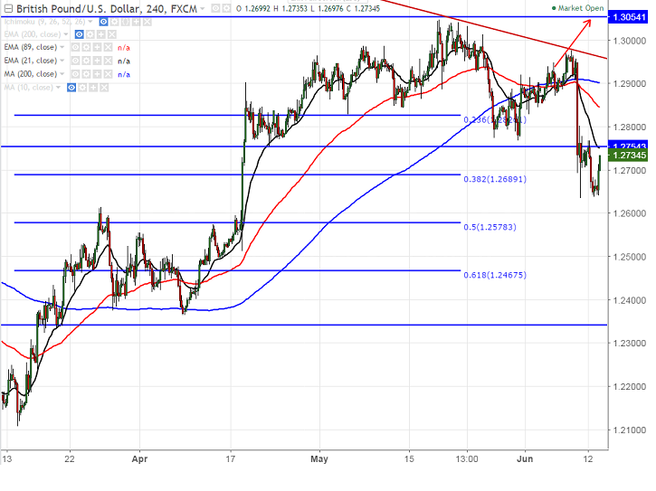Open EMA (21, close) settings gear
The image size is (656, 491).
point(86,61)
